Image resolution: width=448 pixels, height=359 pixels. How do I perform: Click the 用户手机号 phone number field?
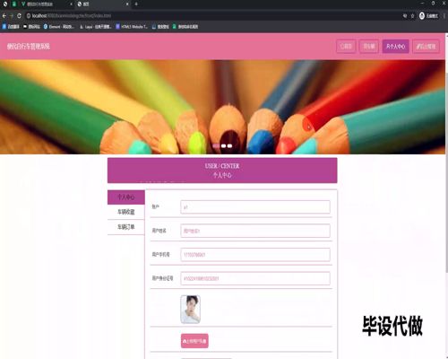(x=255, y=255)
